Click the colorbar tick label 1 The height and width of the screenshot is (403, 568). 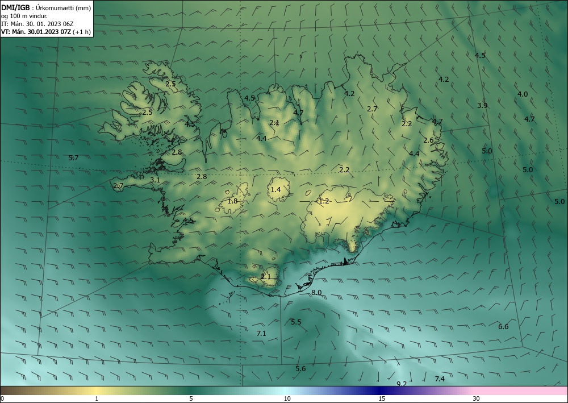point(97,398)
